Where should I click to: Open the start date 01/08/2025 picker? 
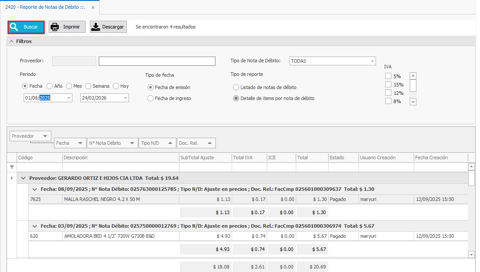[69, 98]
